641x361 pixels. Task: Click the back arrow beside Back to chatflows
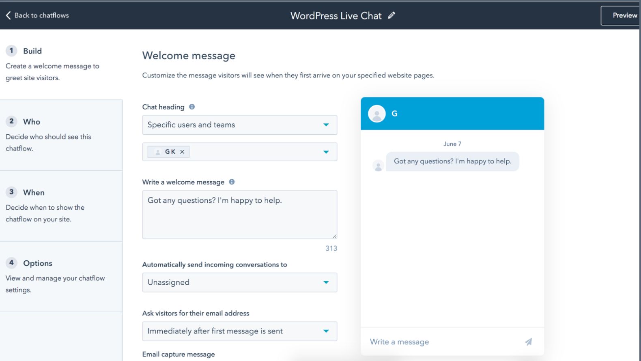(7, 15)
